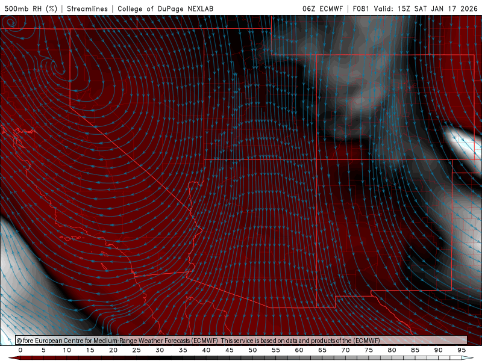Click the color scale label "15"
482x361 pixels.
click(90, 350)
